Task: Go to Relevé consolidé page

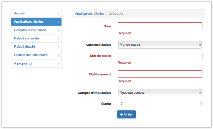Action: tap(26, 38)
